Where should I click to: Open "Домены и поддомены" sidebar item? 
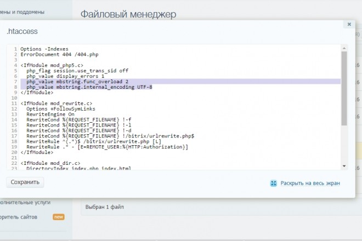pos(22,12)
